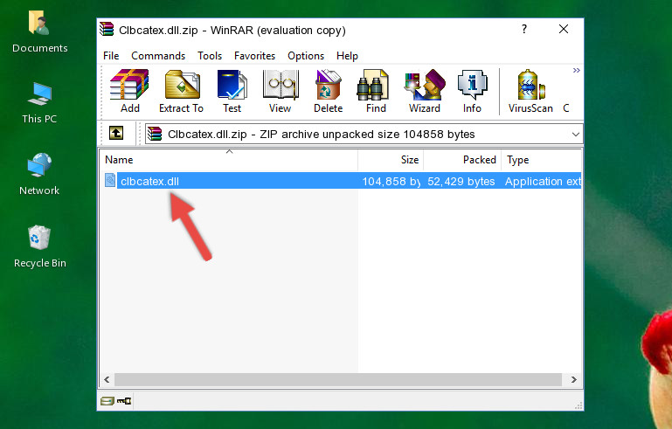
Task: Select the This PC desktop icon
Action: tap(39, 103)
